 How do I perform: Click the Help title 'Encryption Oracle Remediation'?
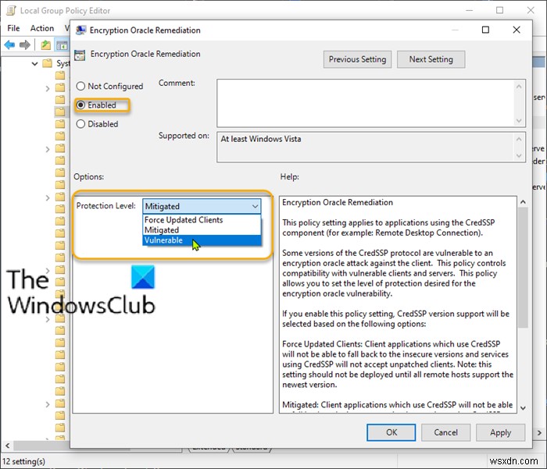coord(338,202)
